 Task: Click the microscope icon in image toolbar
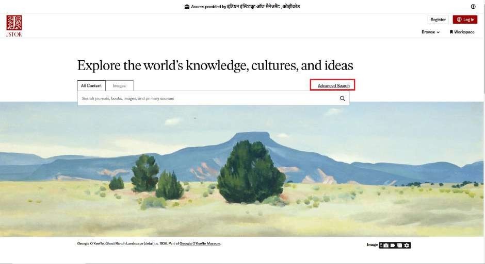tap(381, 245)
